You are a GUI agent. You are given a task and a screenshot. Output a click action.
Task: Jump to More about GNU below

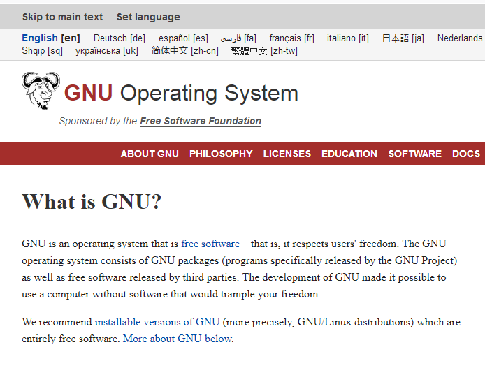coord(178,339)
